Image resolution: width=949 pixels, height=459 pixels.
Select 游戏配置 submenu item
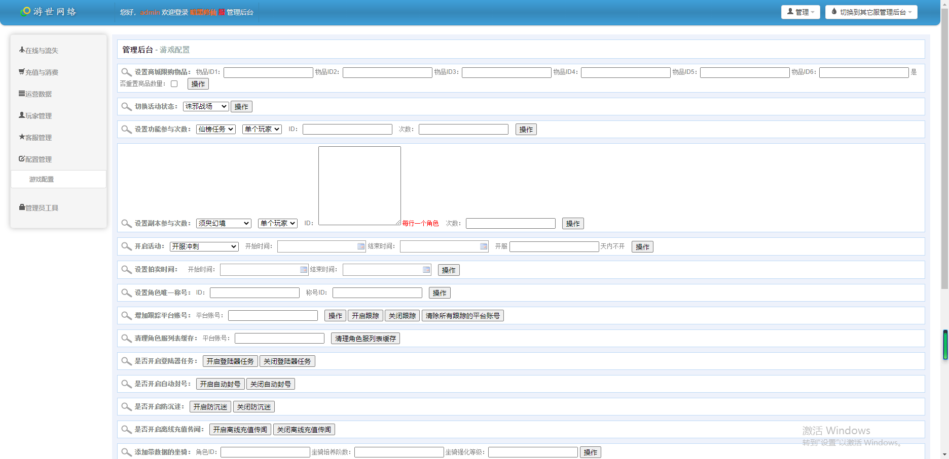pyautogui.click(x=42, y=180)
